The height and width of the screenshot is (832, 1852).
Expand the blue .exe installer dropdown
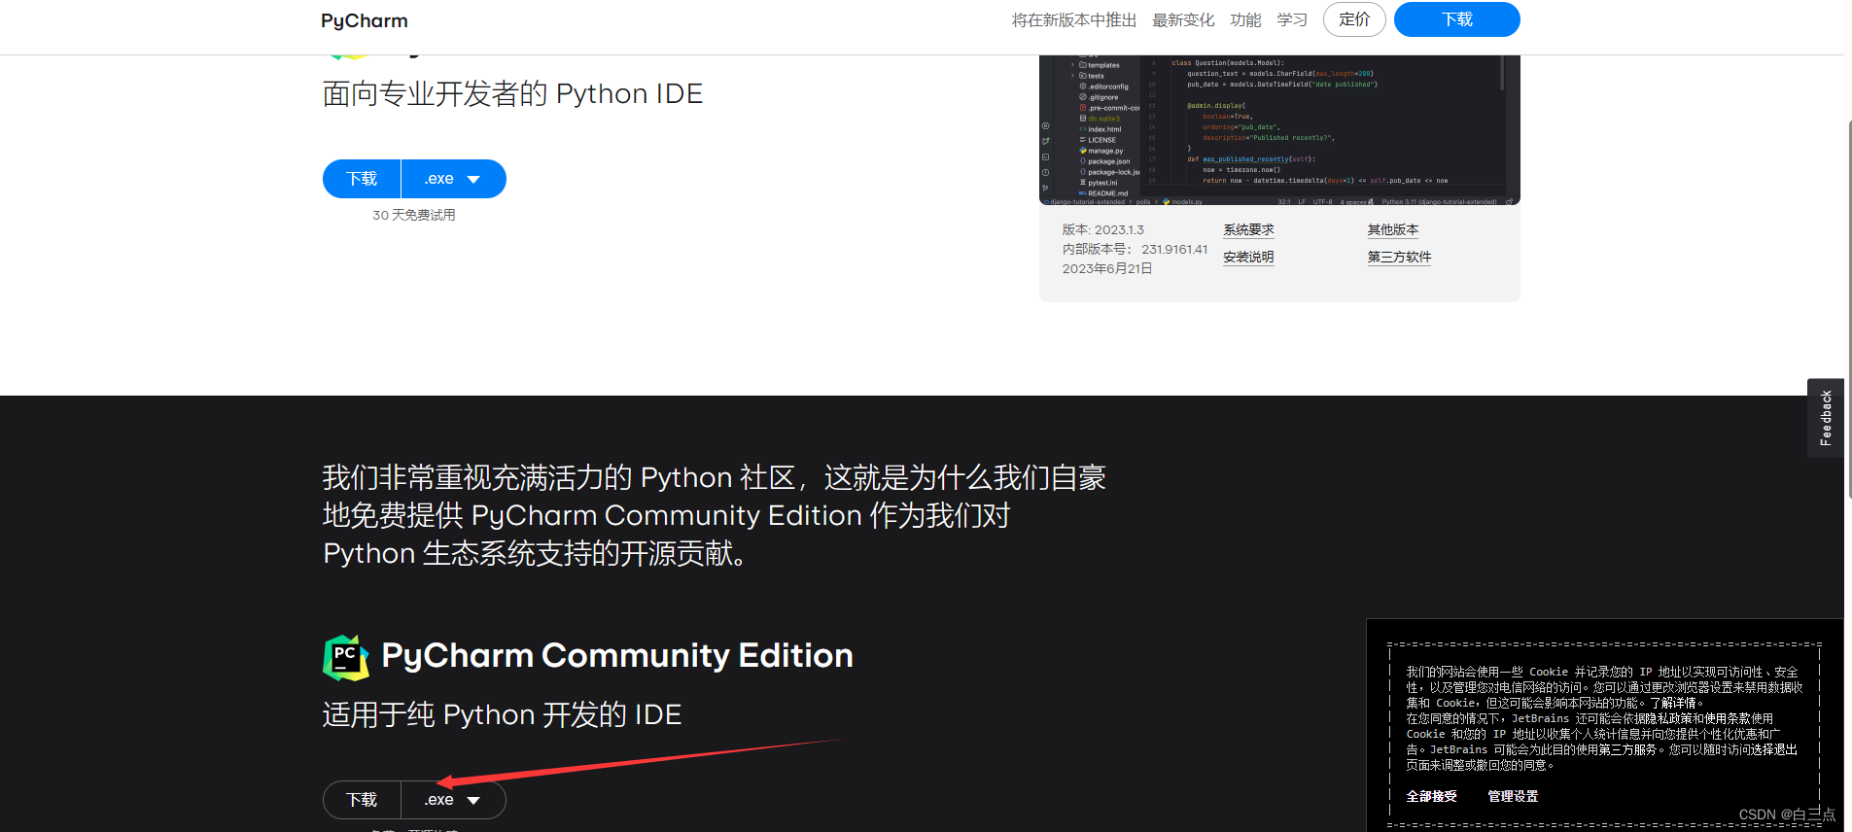click(x=454, y=179)
